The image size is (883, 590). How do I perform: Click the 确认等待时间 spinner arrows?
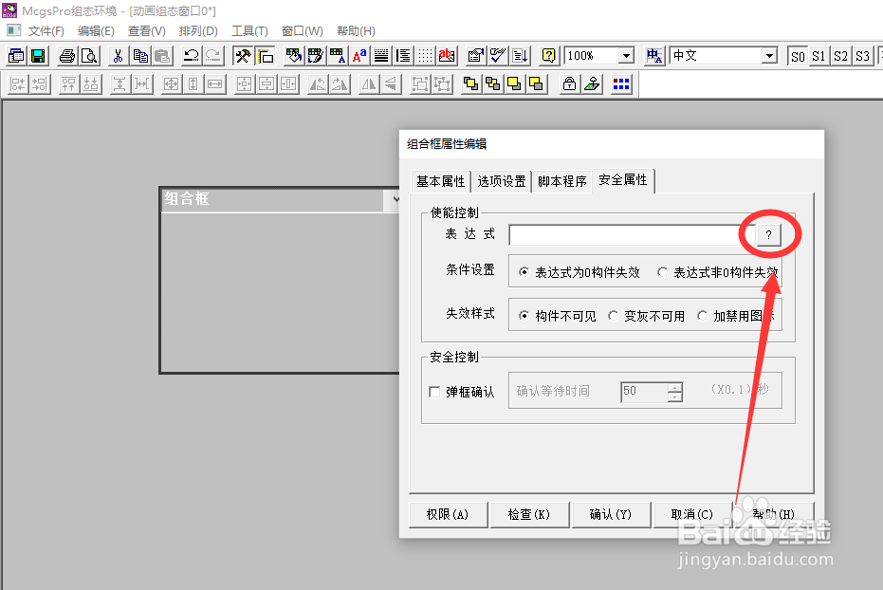coord(674,392)
